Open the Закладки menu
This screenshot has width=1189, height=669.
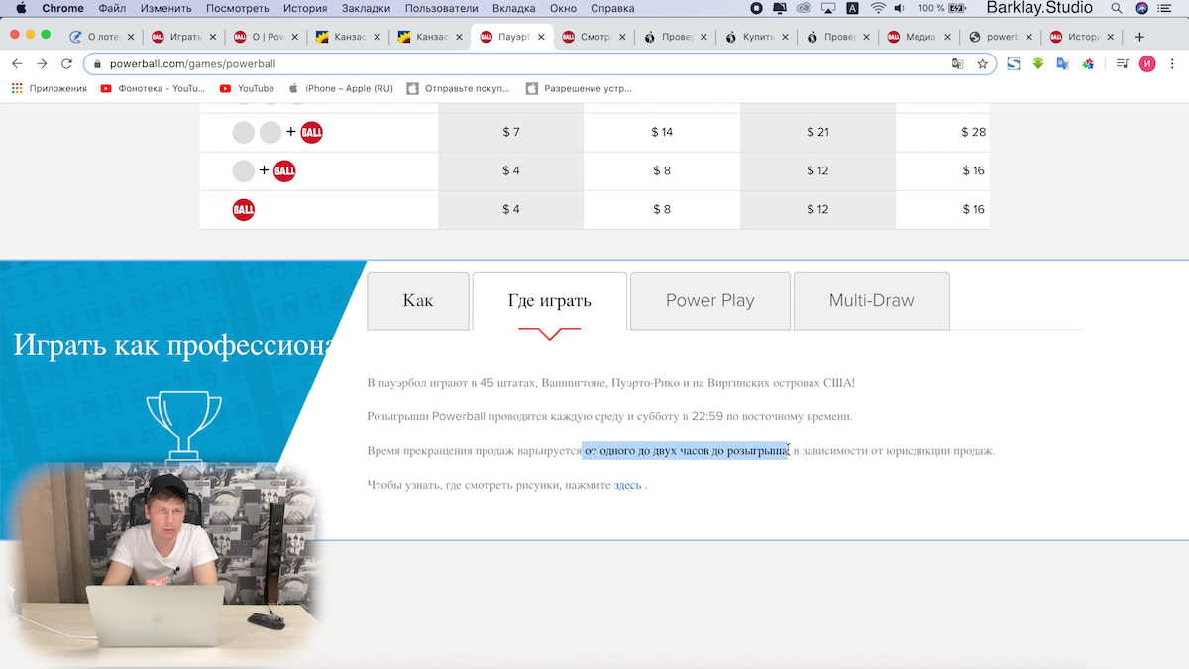click(x=366, y=8)
